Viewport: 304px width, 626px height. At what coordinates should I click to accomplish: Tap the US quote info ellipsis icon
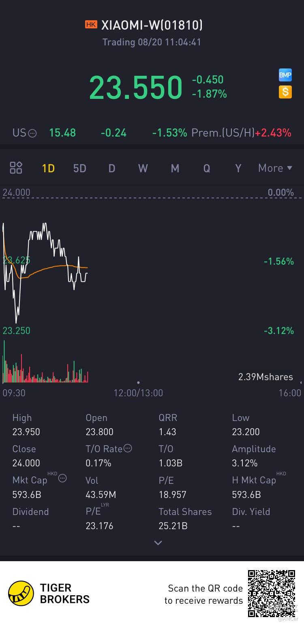tap(32, 133)
